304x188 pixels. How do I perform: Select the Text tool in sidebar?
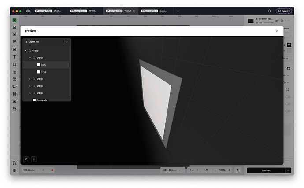15,57
